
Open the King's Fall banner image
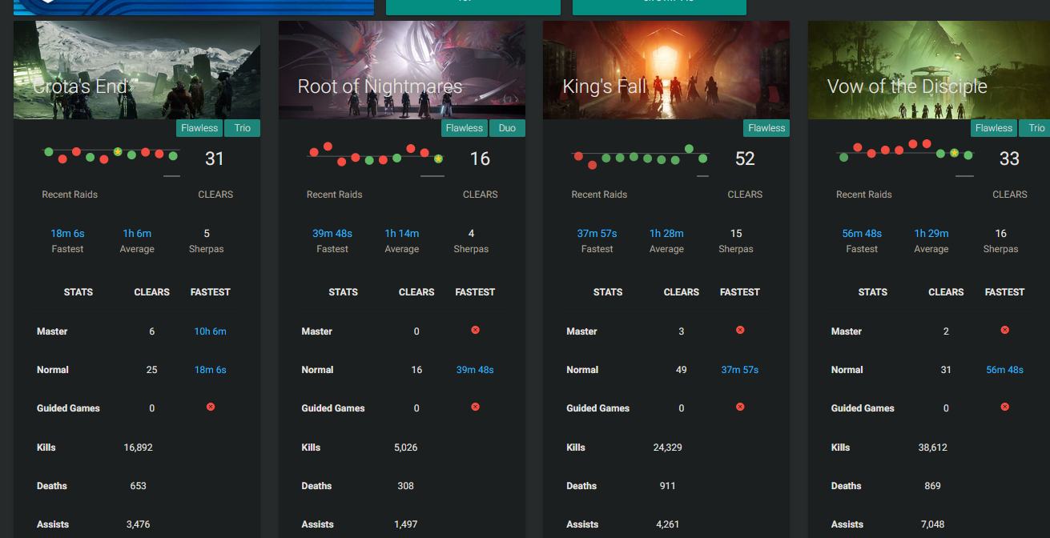666,70
